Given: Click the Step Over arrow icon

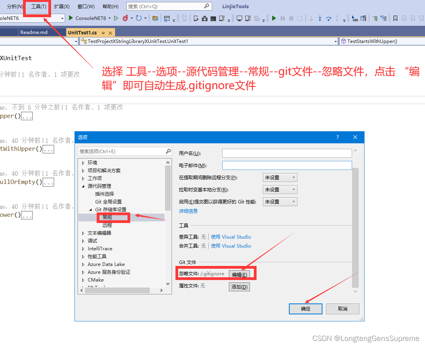Looking at the screenshot, I should (329, 18).
